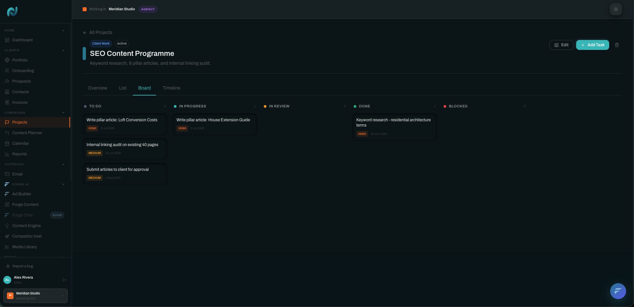Switch to the List tab
This screenshot has width=634, height=307.
(123, 88)
